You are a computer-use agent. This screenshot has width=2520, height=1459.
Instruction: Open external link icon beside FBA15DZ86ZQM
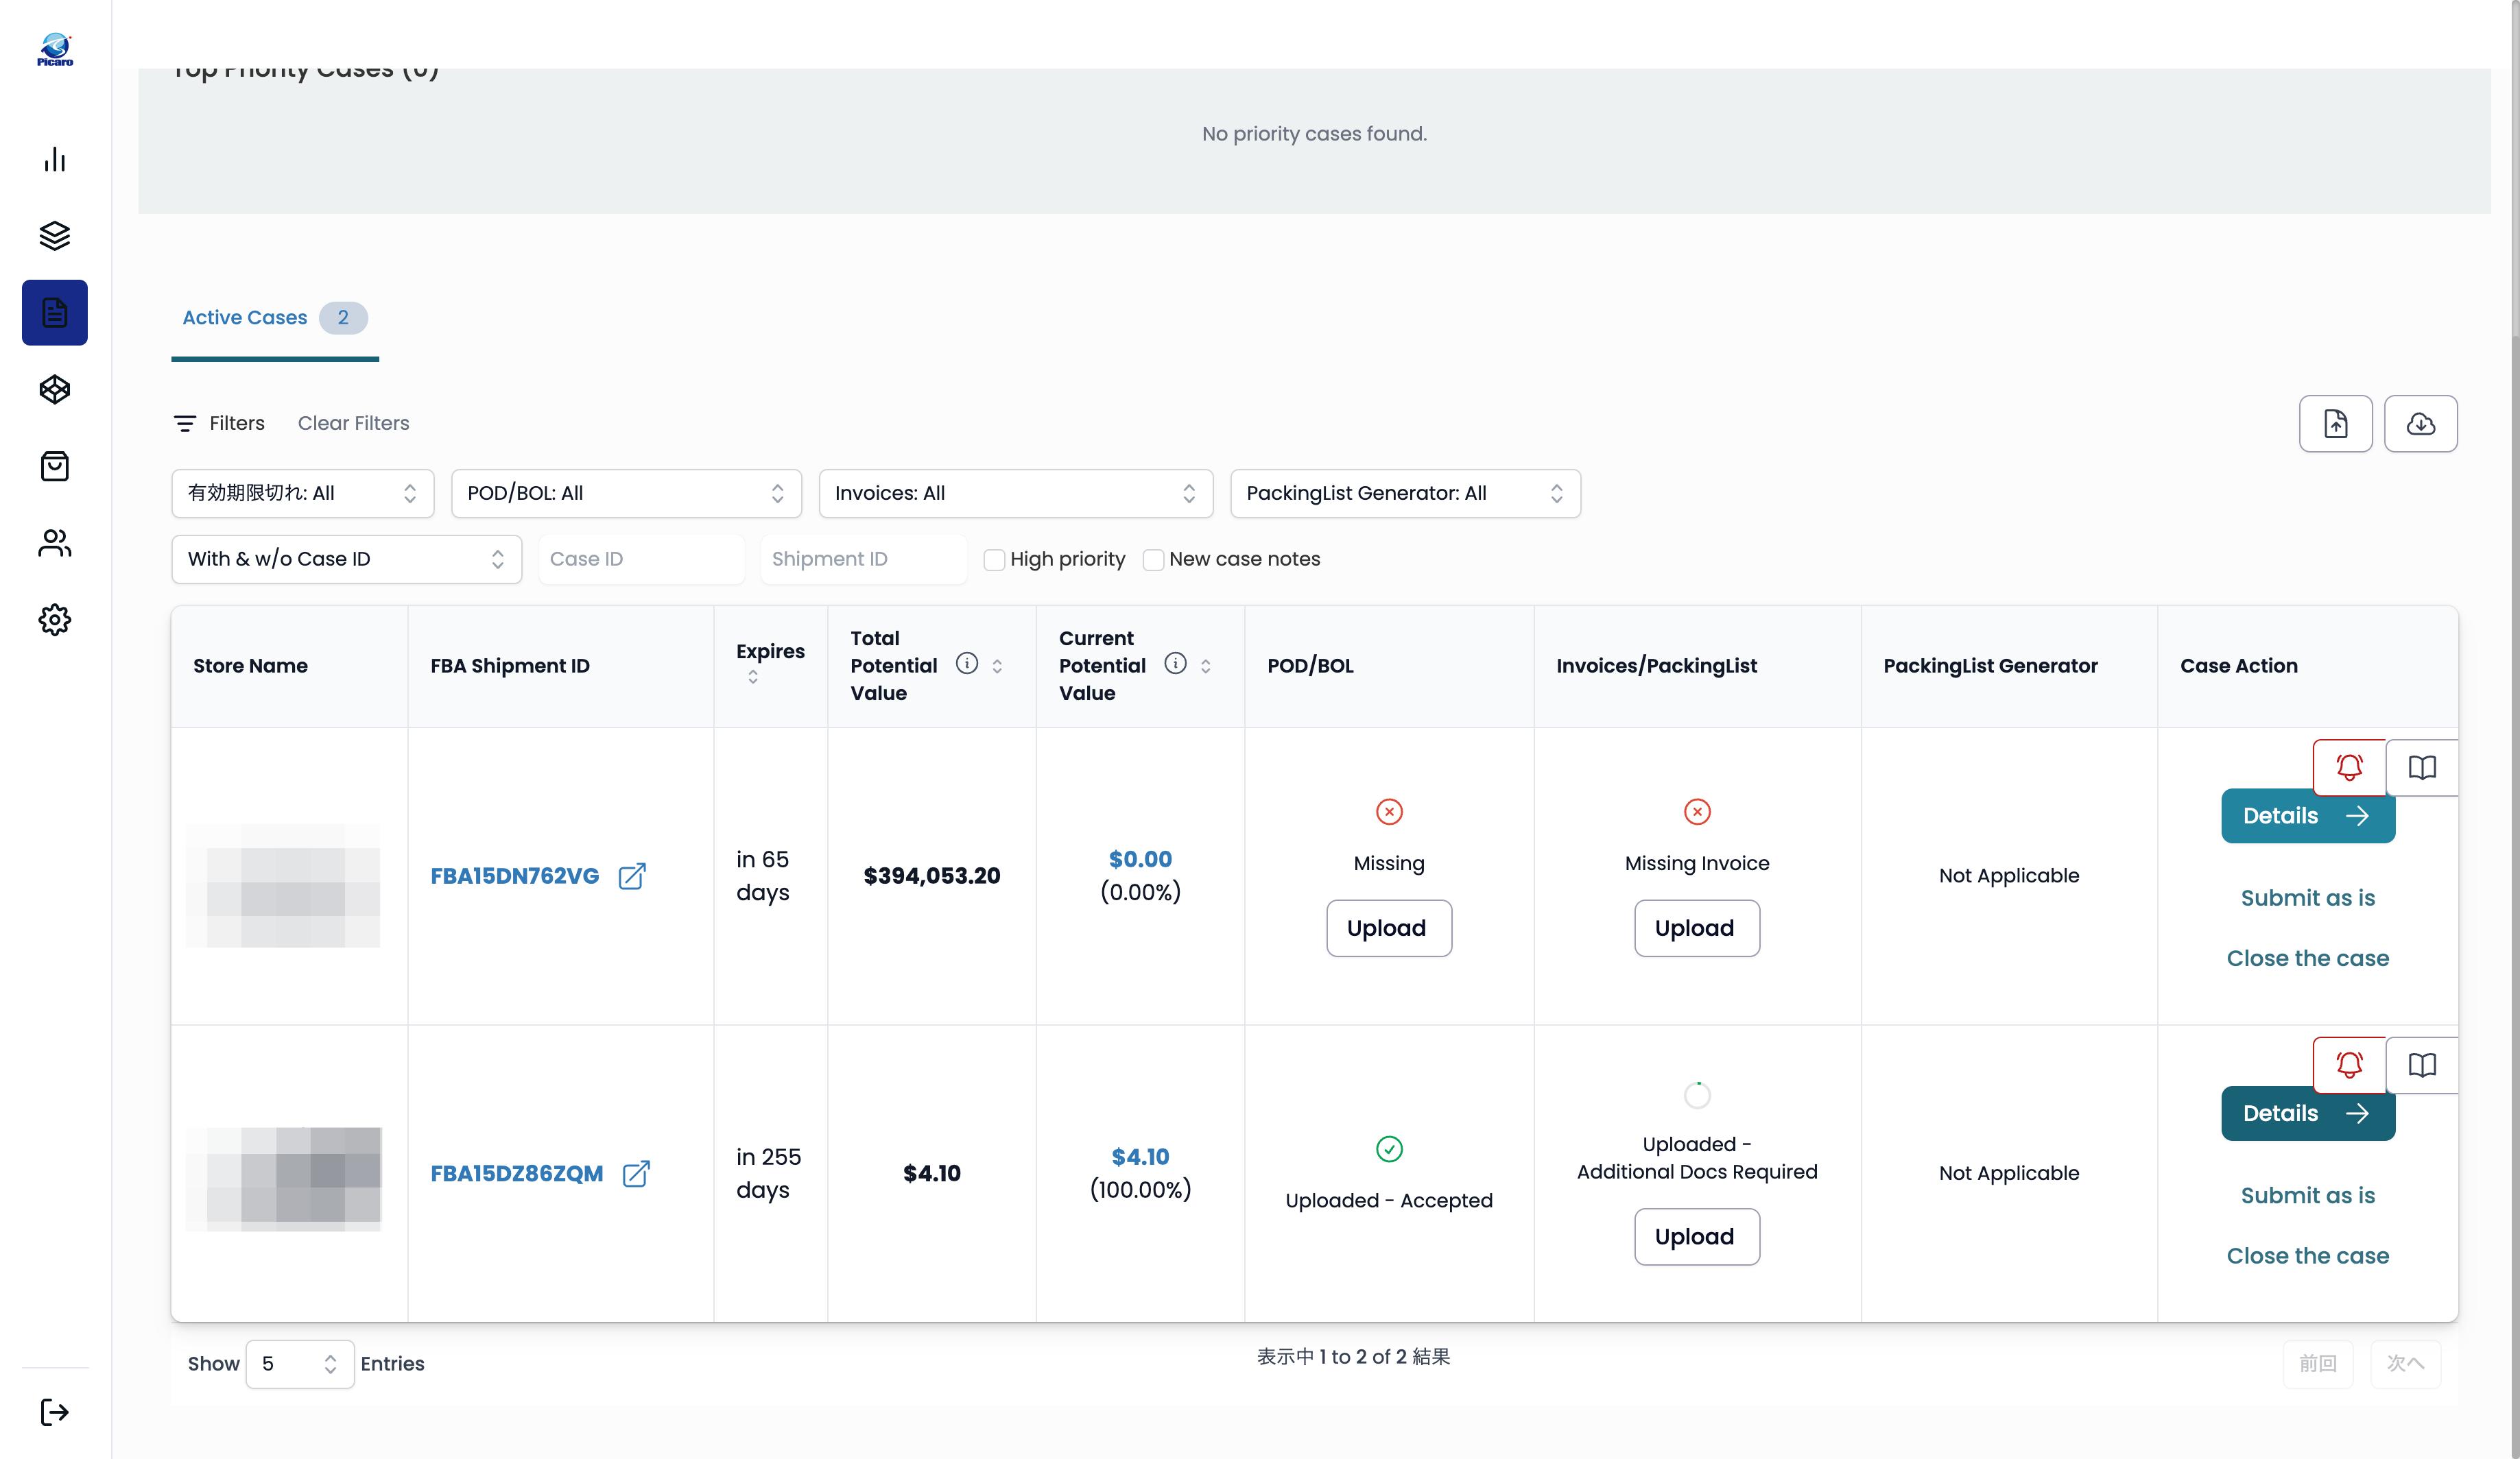click(636, 1174)
